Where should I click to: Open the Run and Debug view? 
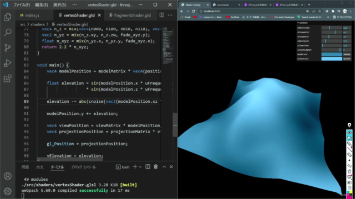pyautogui.click(x=7, y=63)
